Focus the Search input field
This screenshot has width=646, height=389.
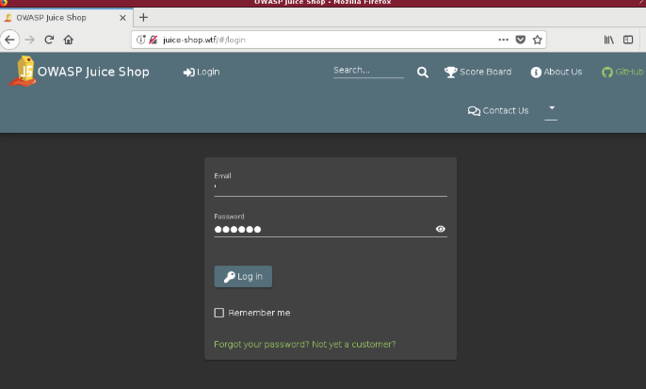368,71
